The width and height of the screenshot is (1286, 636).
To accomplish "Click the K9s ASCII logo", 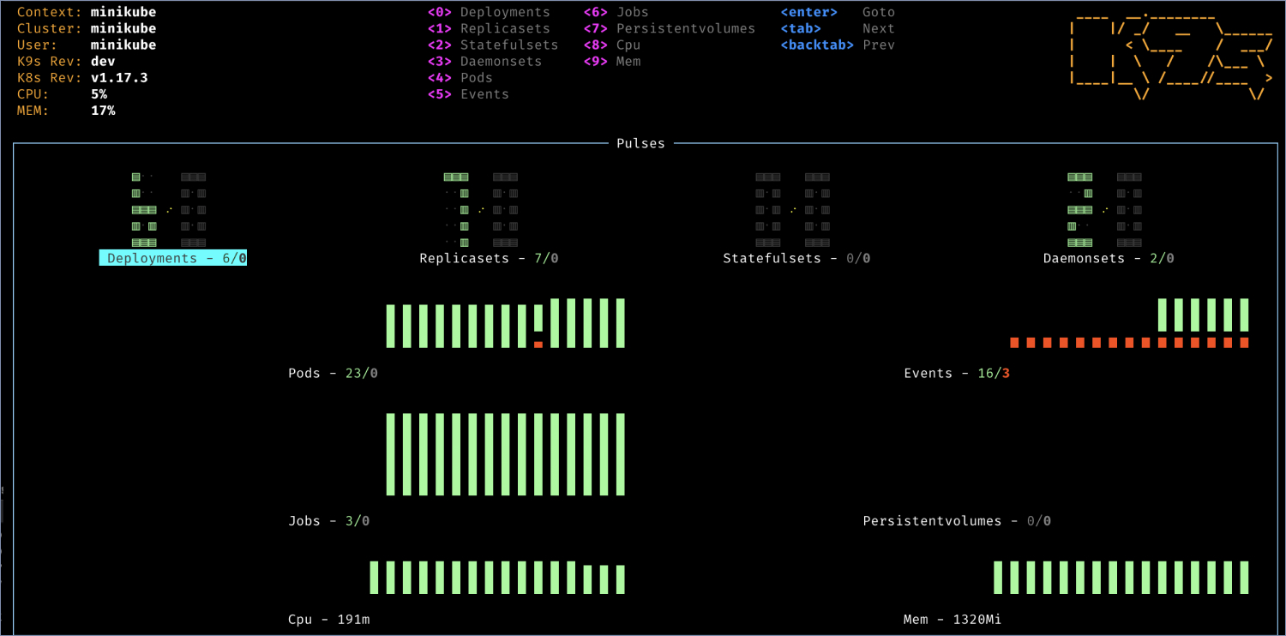I will pyautogui.click(x=1171, y=57).
